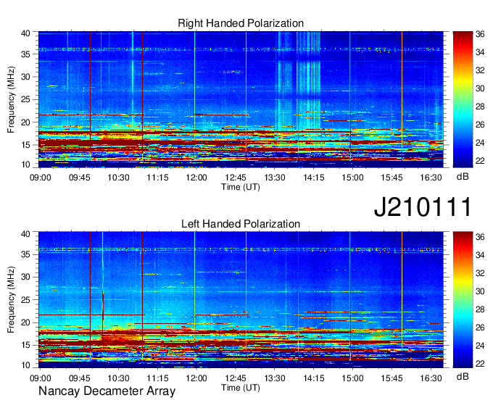This screenshot has width=493, height=400.
Task: Click the "36" value on upper color bar
Action: (x=480, y=34)
